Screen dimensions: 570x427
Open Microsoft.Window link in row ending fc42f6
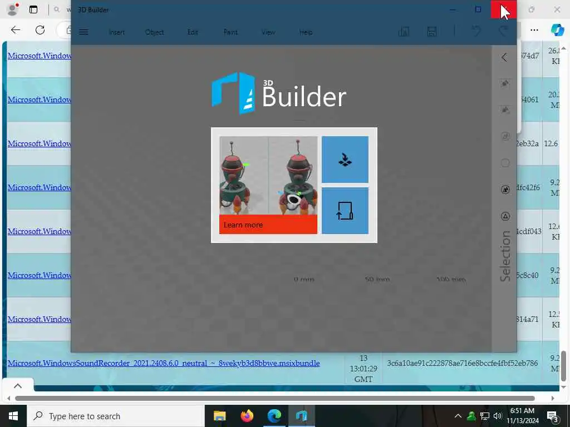point(40,187)
